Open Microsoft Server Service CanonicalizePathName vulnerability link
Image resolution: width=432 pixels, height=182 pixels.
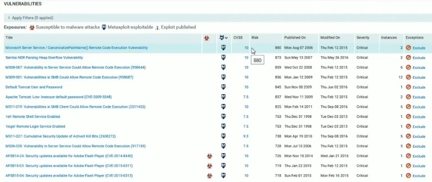coord(77,48)
